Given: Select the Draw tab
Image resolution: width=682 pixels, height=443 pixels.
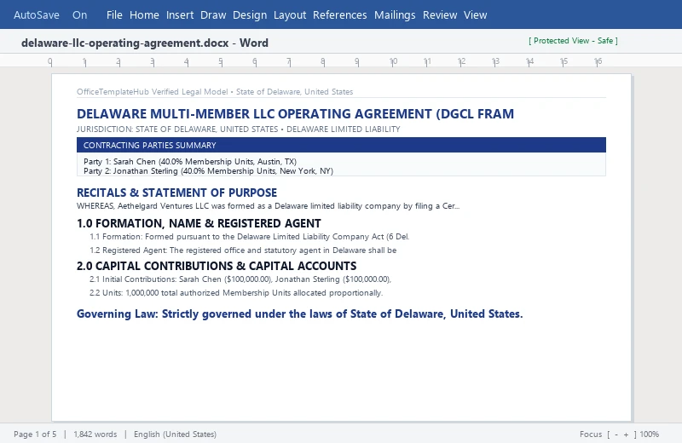Looking at the screenshot, I should click(x=213, y=14).
